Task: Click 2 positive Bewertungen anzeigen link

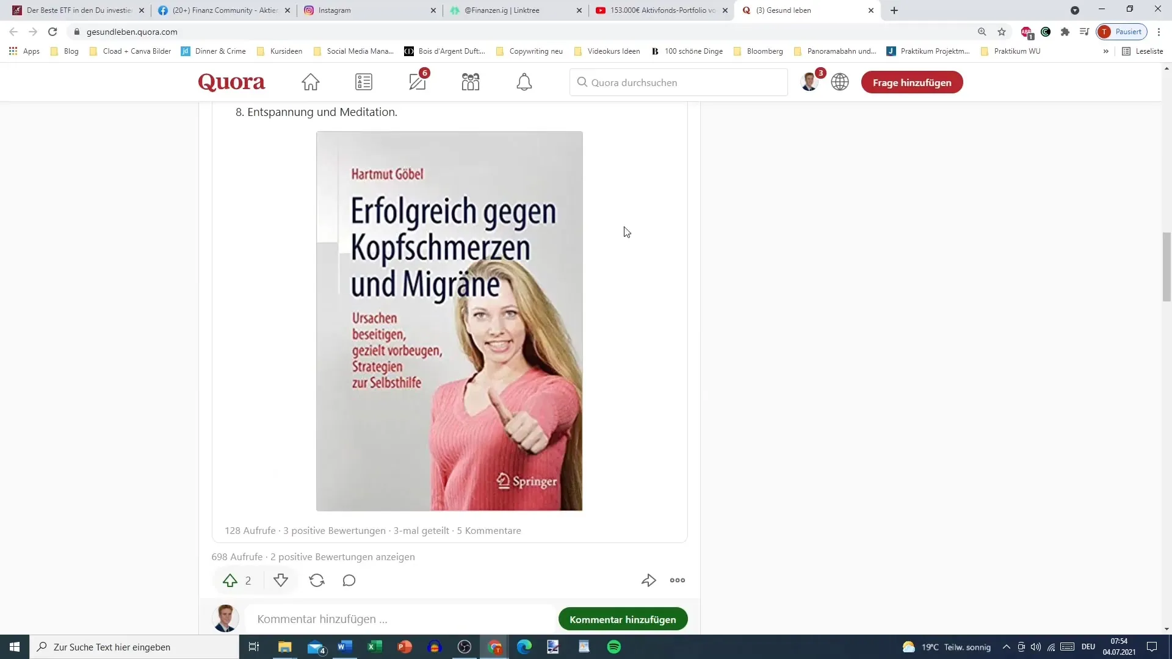Action: (342, 556)
